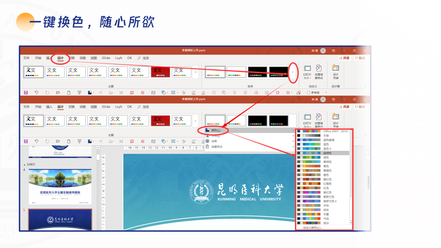Switch to 视图 tab in lower window
441x248 pixels.
(94, 107)
